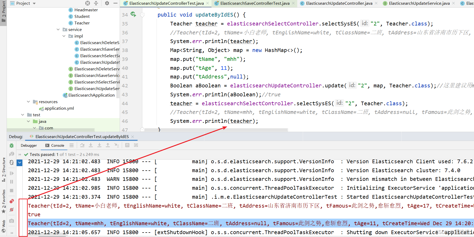This screenshot has height=237, width=474.
Task: Click the editor horizontal scrollbar
Action: 216,130
